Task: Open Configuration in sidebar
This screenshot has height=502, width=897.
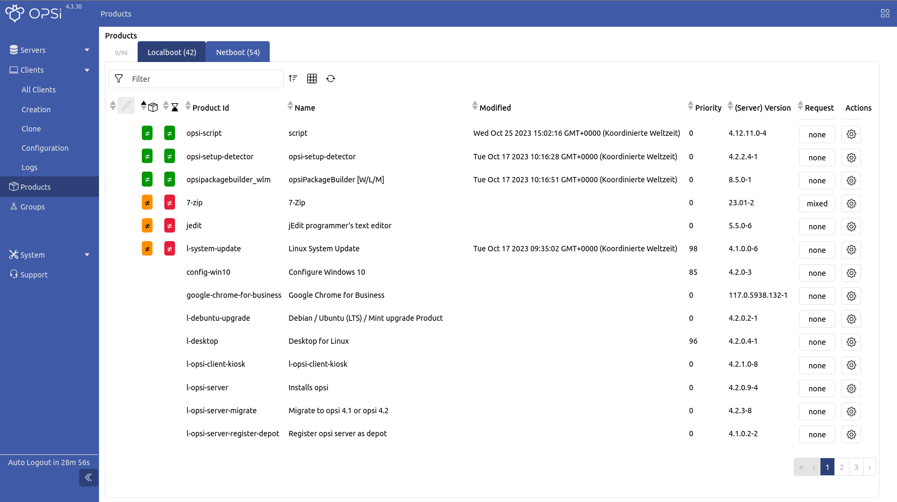Action: click(x=45, y=148)
